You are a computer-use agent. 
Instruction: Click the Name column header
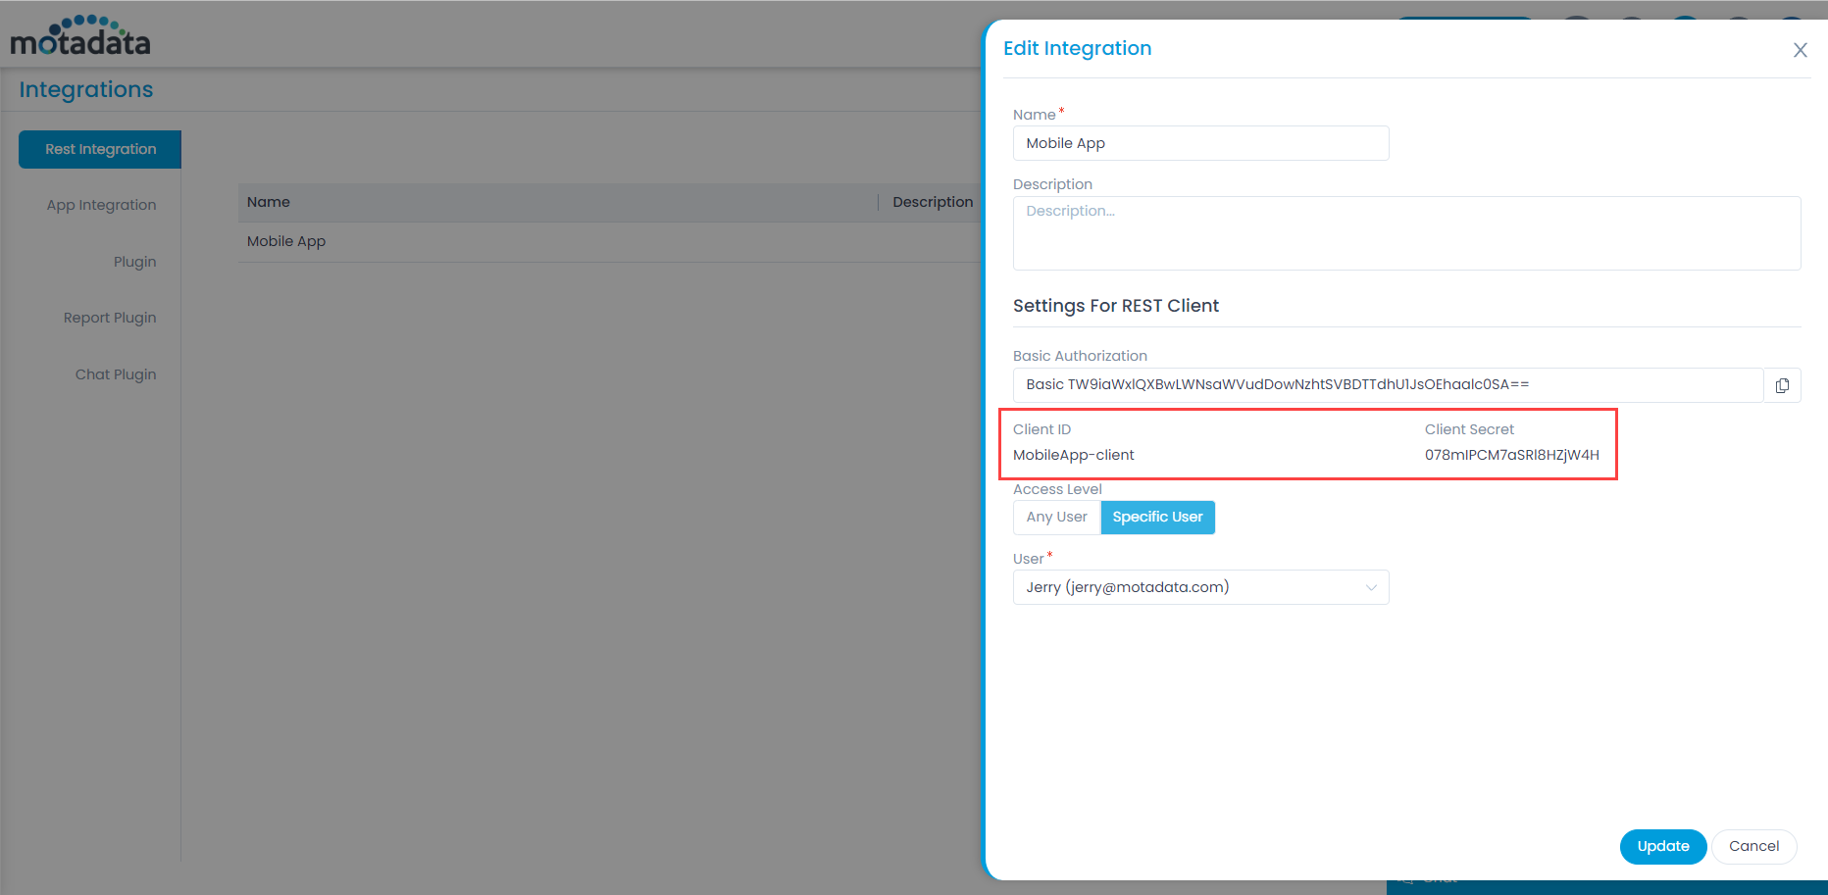coord(269,202)
